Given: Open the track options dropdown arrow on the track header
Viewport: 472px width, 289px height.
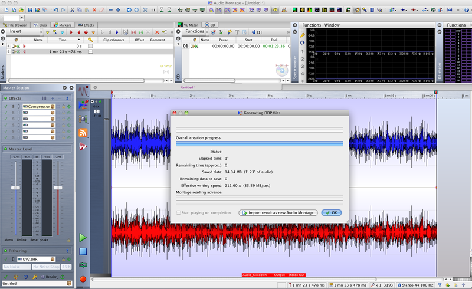Looking at the screenshot, I should click(93, 101).
